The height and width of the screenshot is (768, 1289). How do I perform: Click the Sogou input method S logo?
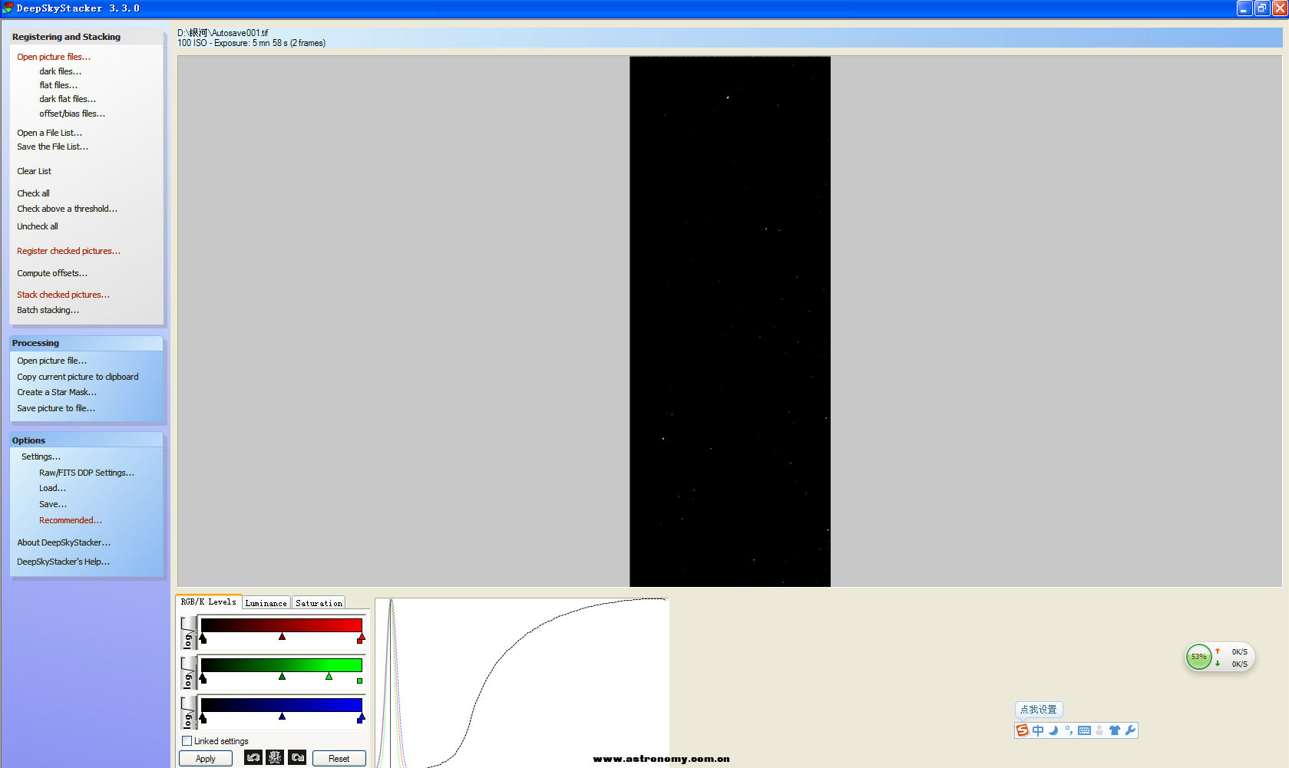coord(1023,730)
